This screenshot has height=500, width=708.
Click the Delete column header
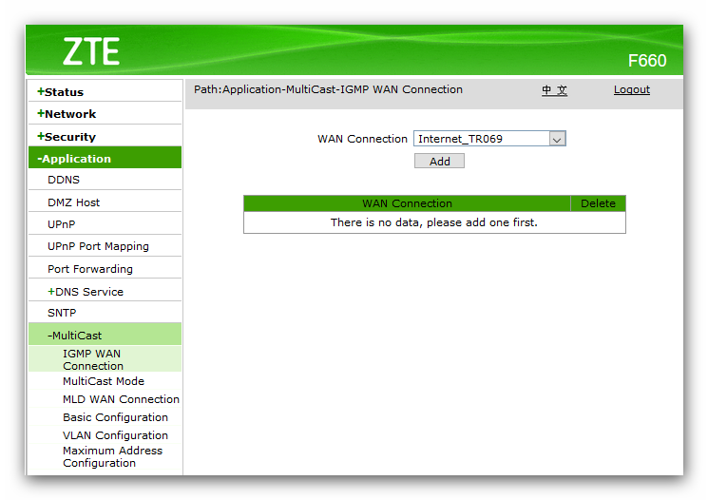tap(598, 203)
